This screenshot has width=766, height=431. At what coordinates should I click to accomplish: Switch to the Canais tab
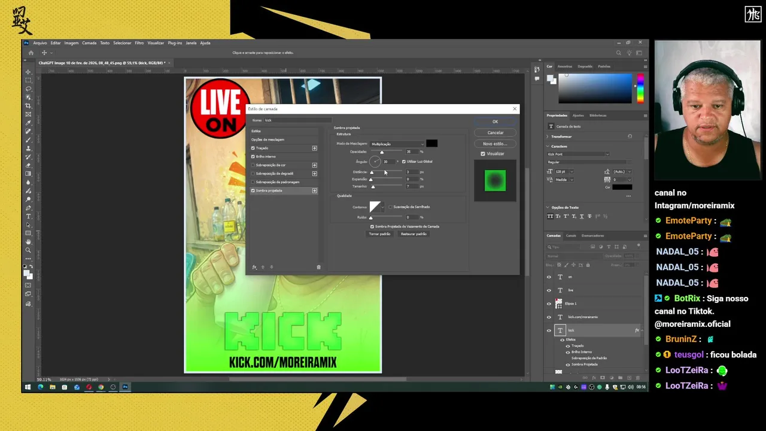pyautogui.click(x=571, y=236)
